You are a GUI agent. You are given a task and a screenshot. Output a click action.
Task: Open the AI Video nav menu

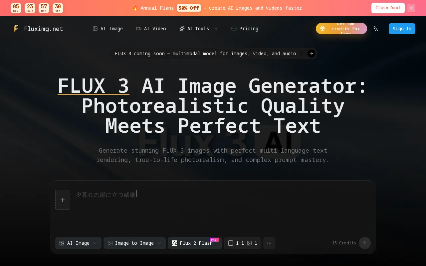151,29
